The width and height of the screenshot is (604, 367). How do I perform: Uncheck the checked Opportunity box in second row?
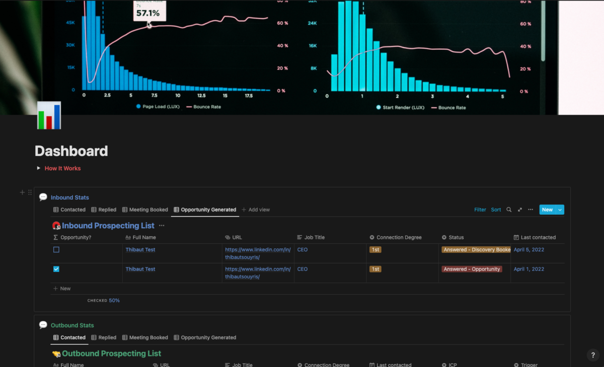tap(56, 269)
